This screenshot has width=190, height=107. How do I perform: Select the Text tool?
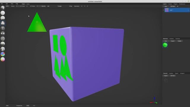(3, 28)
